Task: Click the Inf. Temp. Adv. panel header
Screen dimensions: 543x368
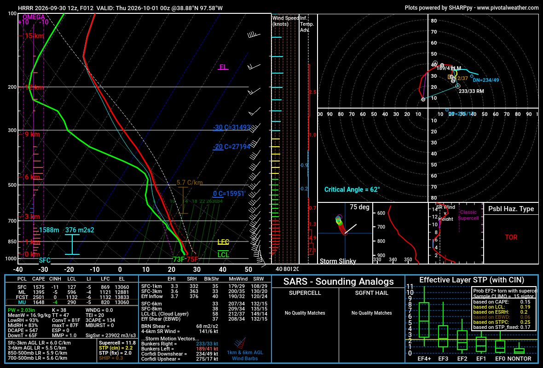Action: [x=307, y=24]
